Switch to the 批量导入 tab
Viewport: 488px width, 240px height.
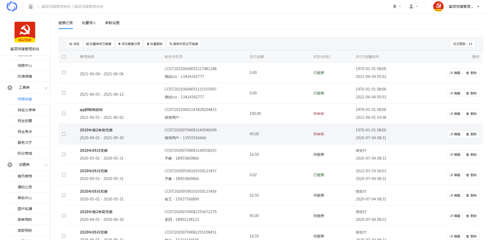click(89, 23)
